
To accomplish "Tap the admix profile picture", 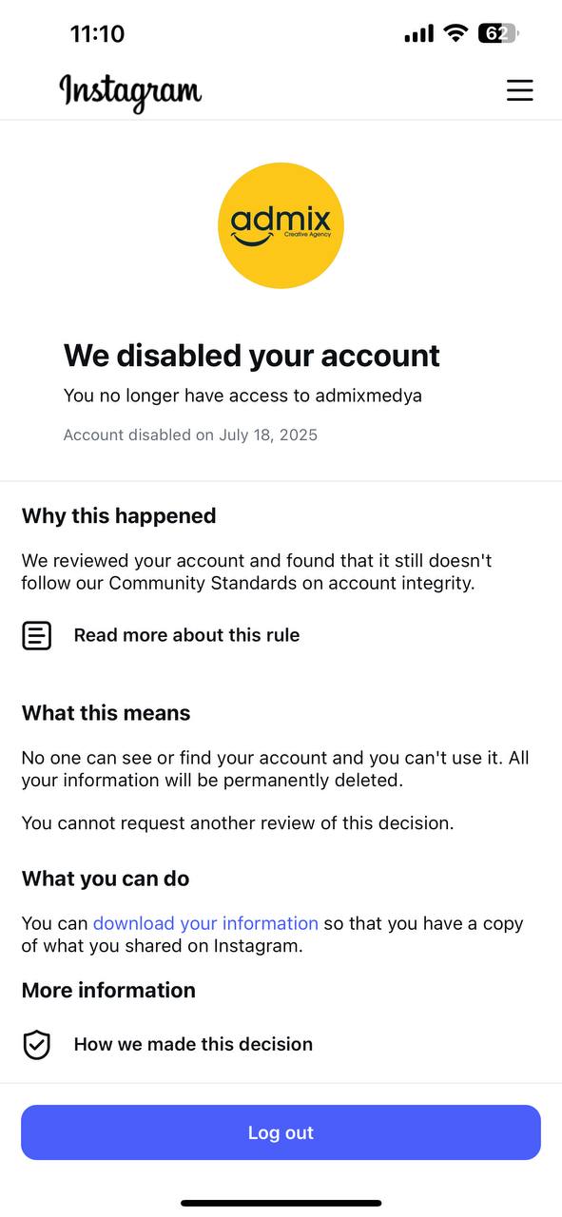I will [x=281, y=225].
